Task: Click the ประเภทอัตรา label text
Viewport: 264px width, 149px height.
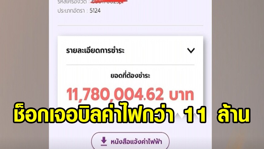Action: click(x=71, y=11)
